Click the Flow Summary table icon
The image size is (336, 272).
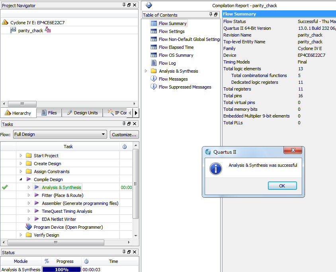tap(154, 23)
